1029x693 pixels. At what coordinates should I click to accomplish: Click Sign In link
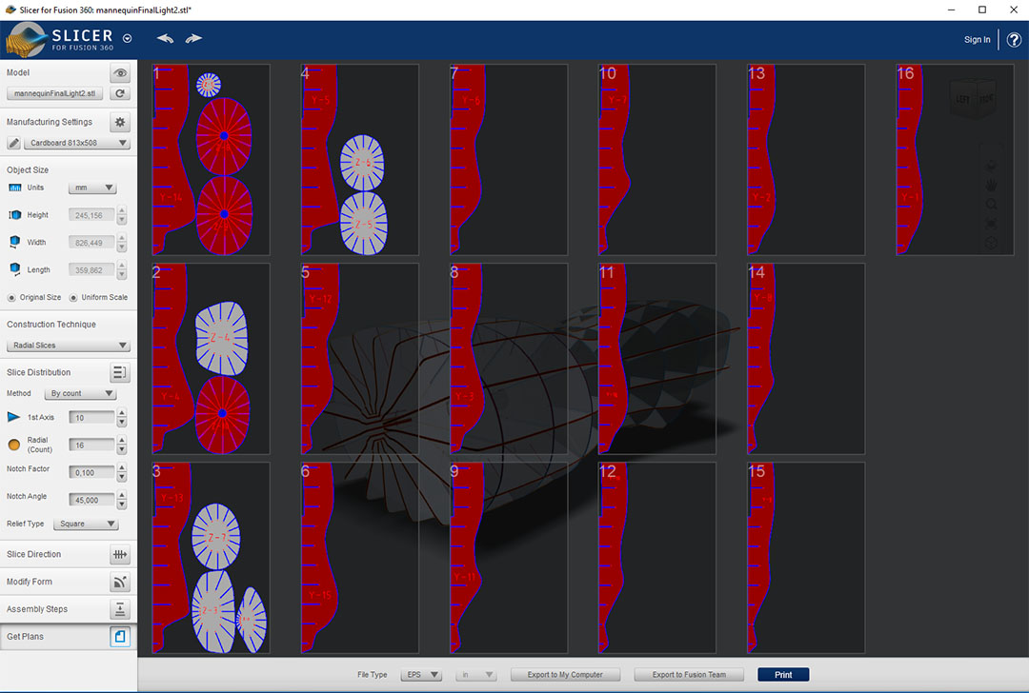(977, 39)
